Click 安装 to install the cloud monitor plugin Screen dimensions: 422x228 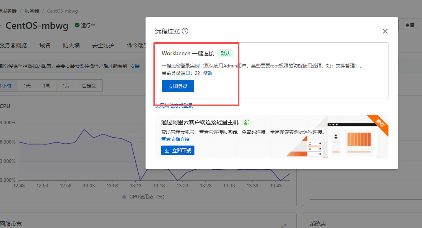(x=135, y=66)
